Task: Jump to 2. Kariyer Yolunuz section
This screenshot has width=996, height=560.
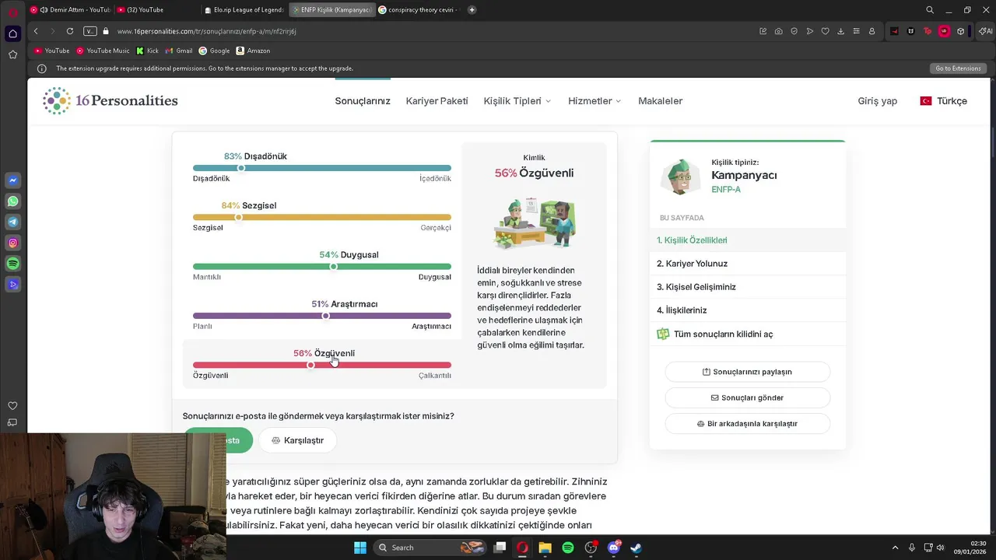Action: coord(747,264)
